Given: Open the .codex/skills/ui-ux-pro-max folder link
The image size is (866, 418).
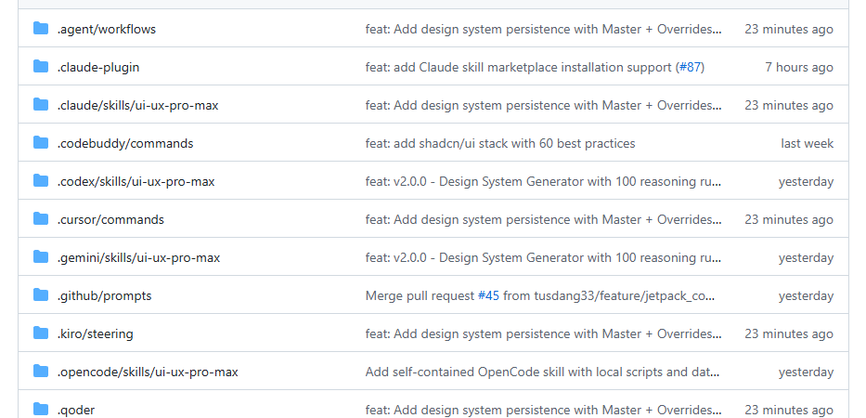Looking at the screenshot, I should [x=136, y=181].
